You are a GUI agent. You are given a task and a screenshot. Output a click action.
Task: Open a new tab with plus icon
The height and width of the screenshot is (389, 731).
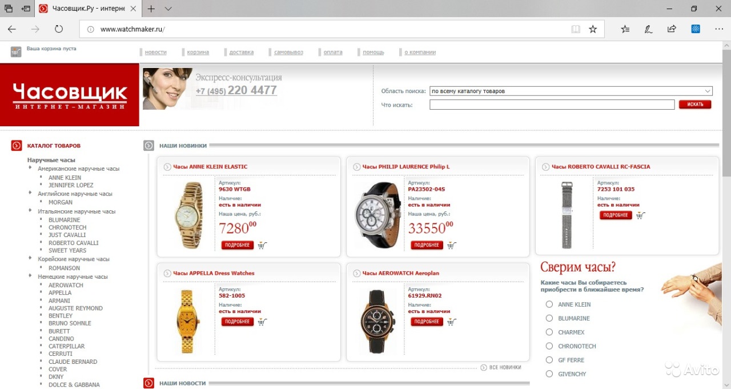tap(151, 9)
